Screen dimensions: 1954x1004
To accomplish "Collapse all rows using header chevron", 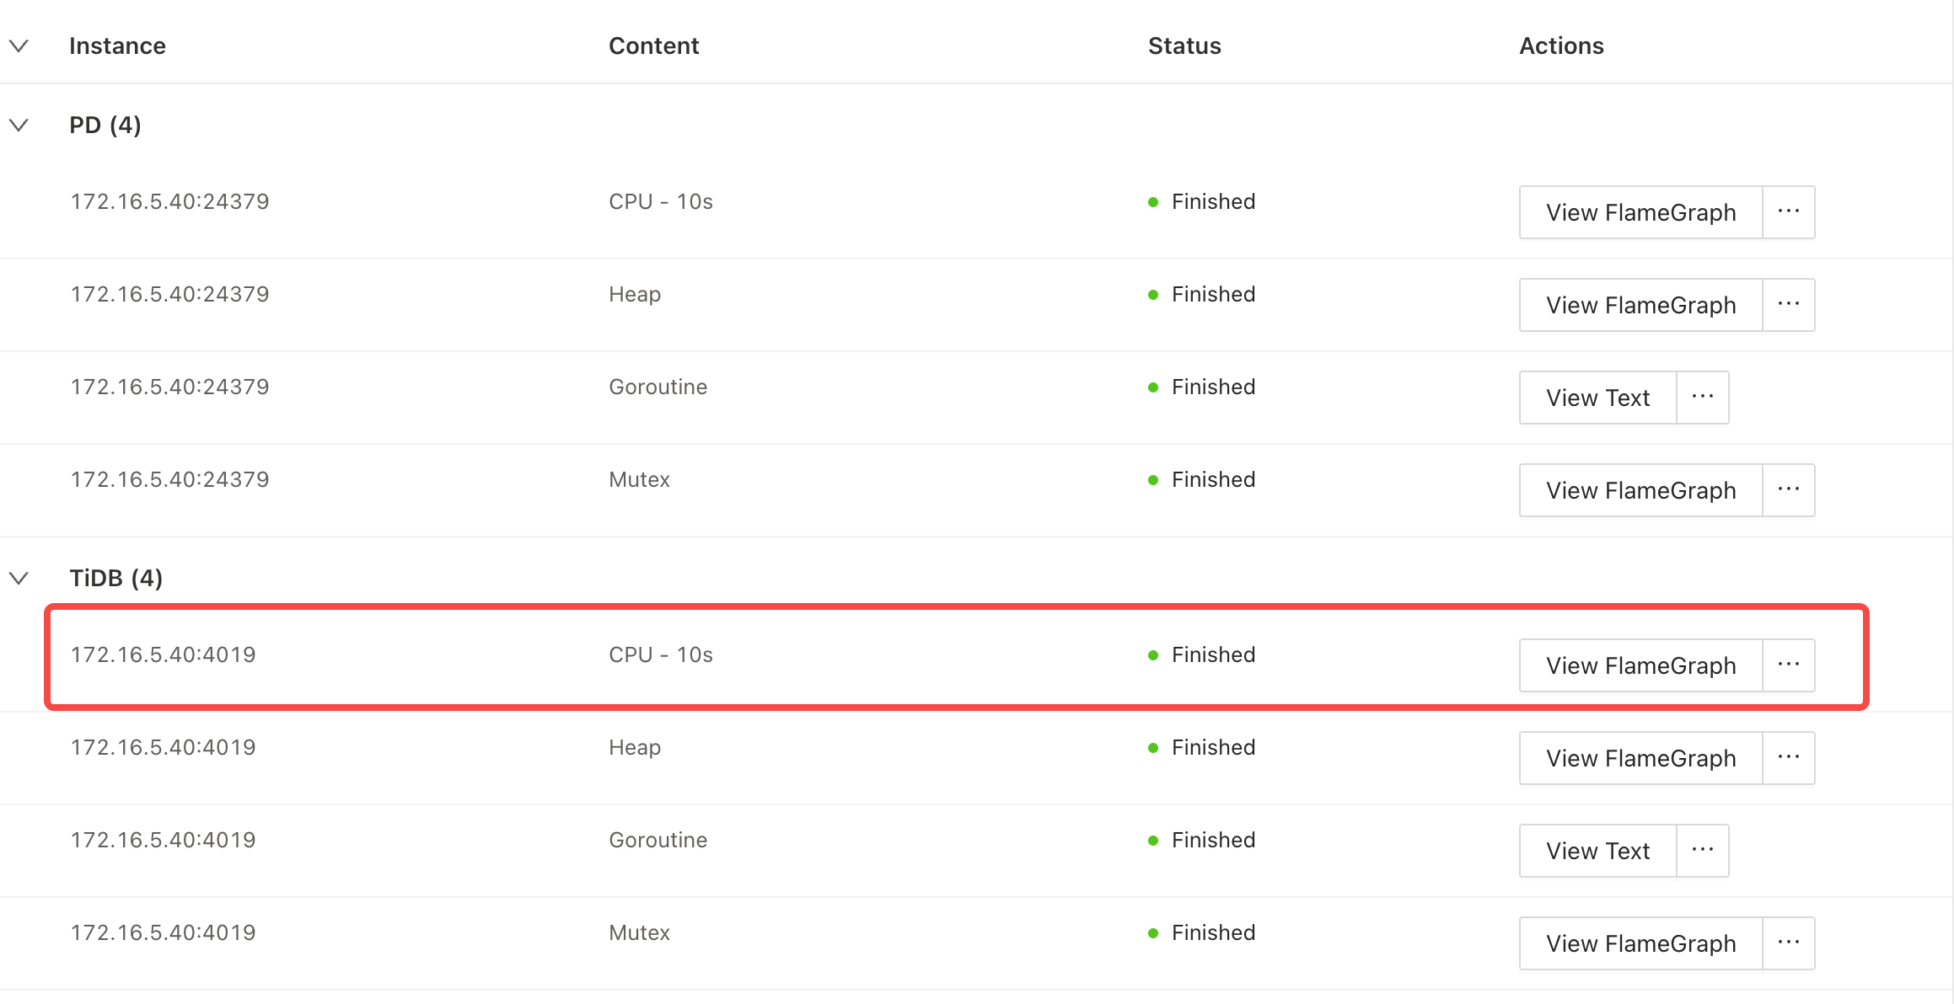I will click(x=19, y=45).
